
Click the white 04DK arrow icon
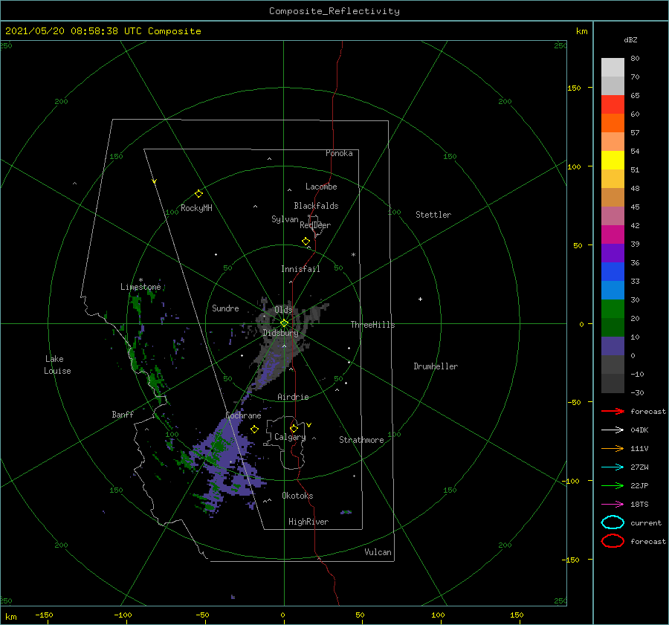613,430
